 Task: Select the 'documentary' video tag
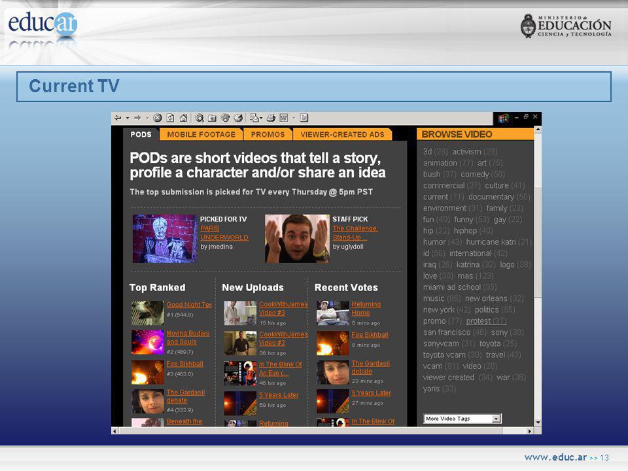coord(491,197)
